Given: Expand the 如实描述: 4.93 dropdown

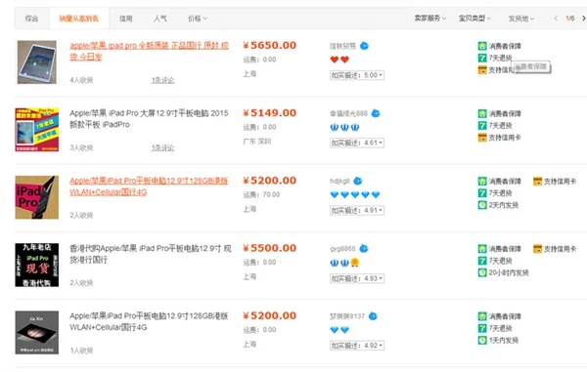Looking at the screenshot, I should click(357, 278).
